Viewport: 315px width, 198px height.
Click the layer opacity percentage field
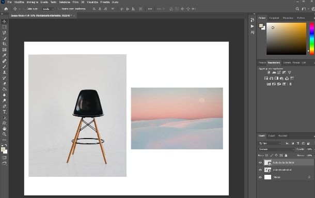coord(309,149)
